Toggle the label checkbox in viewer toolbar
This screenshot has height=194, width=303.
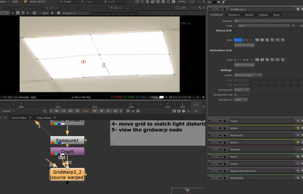pyautogui.click(x=40, y=13)
